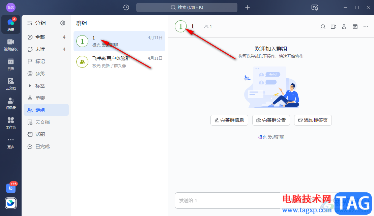
Task: Select the Flagged filter
Action: pyautogui.click(x=46, y=61)
